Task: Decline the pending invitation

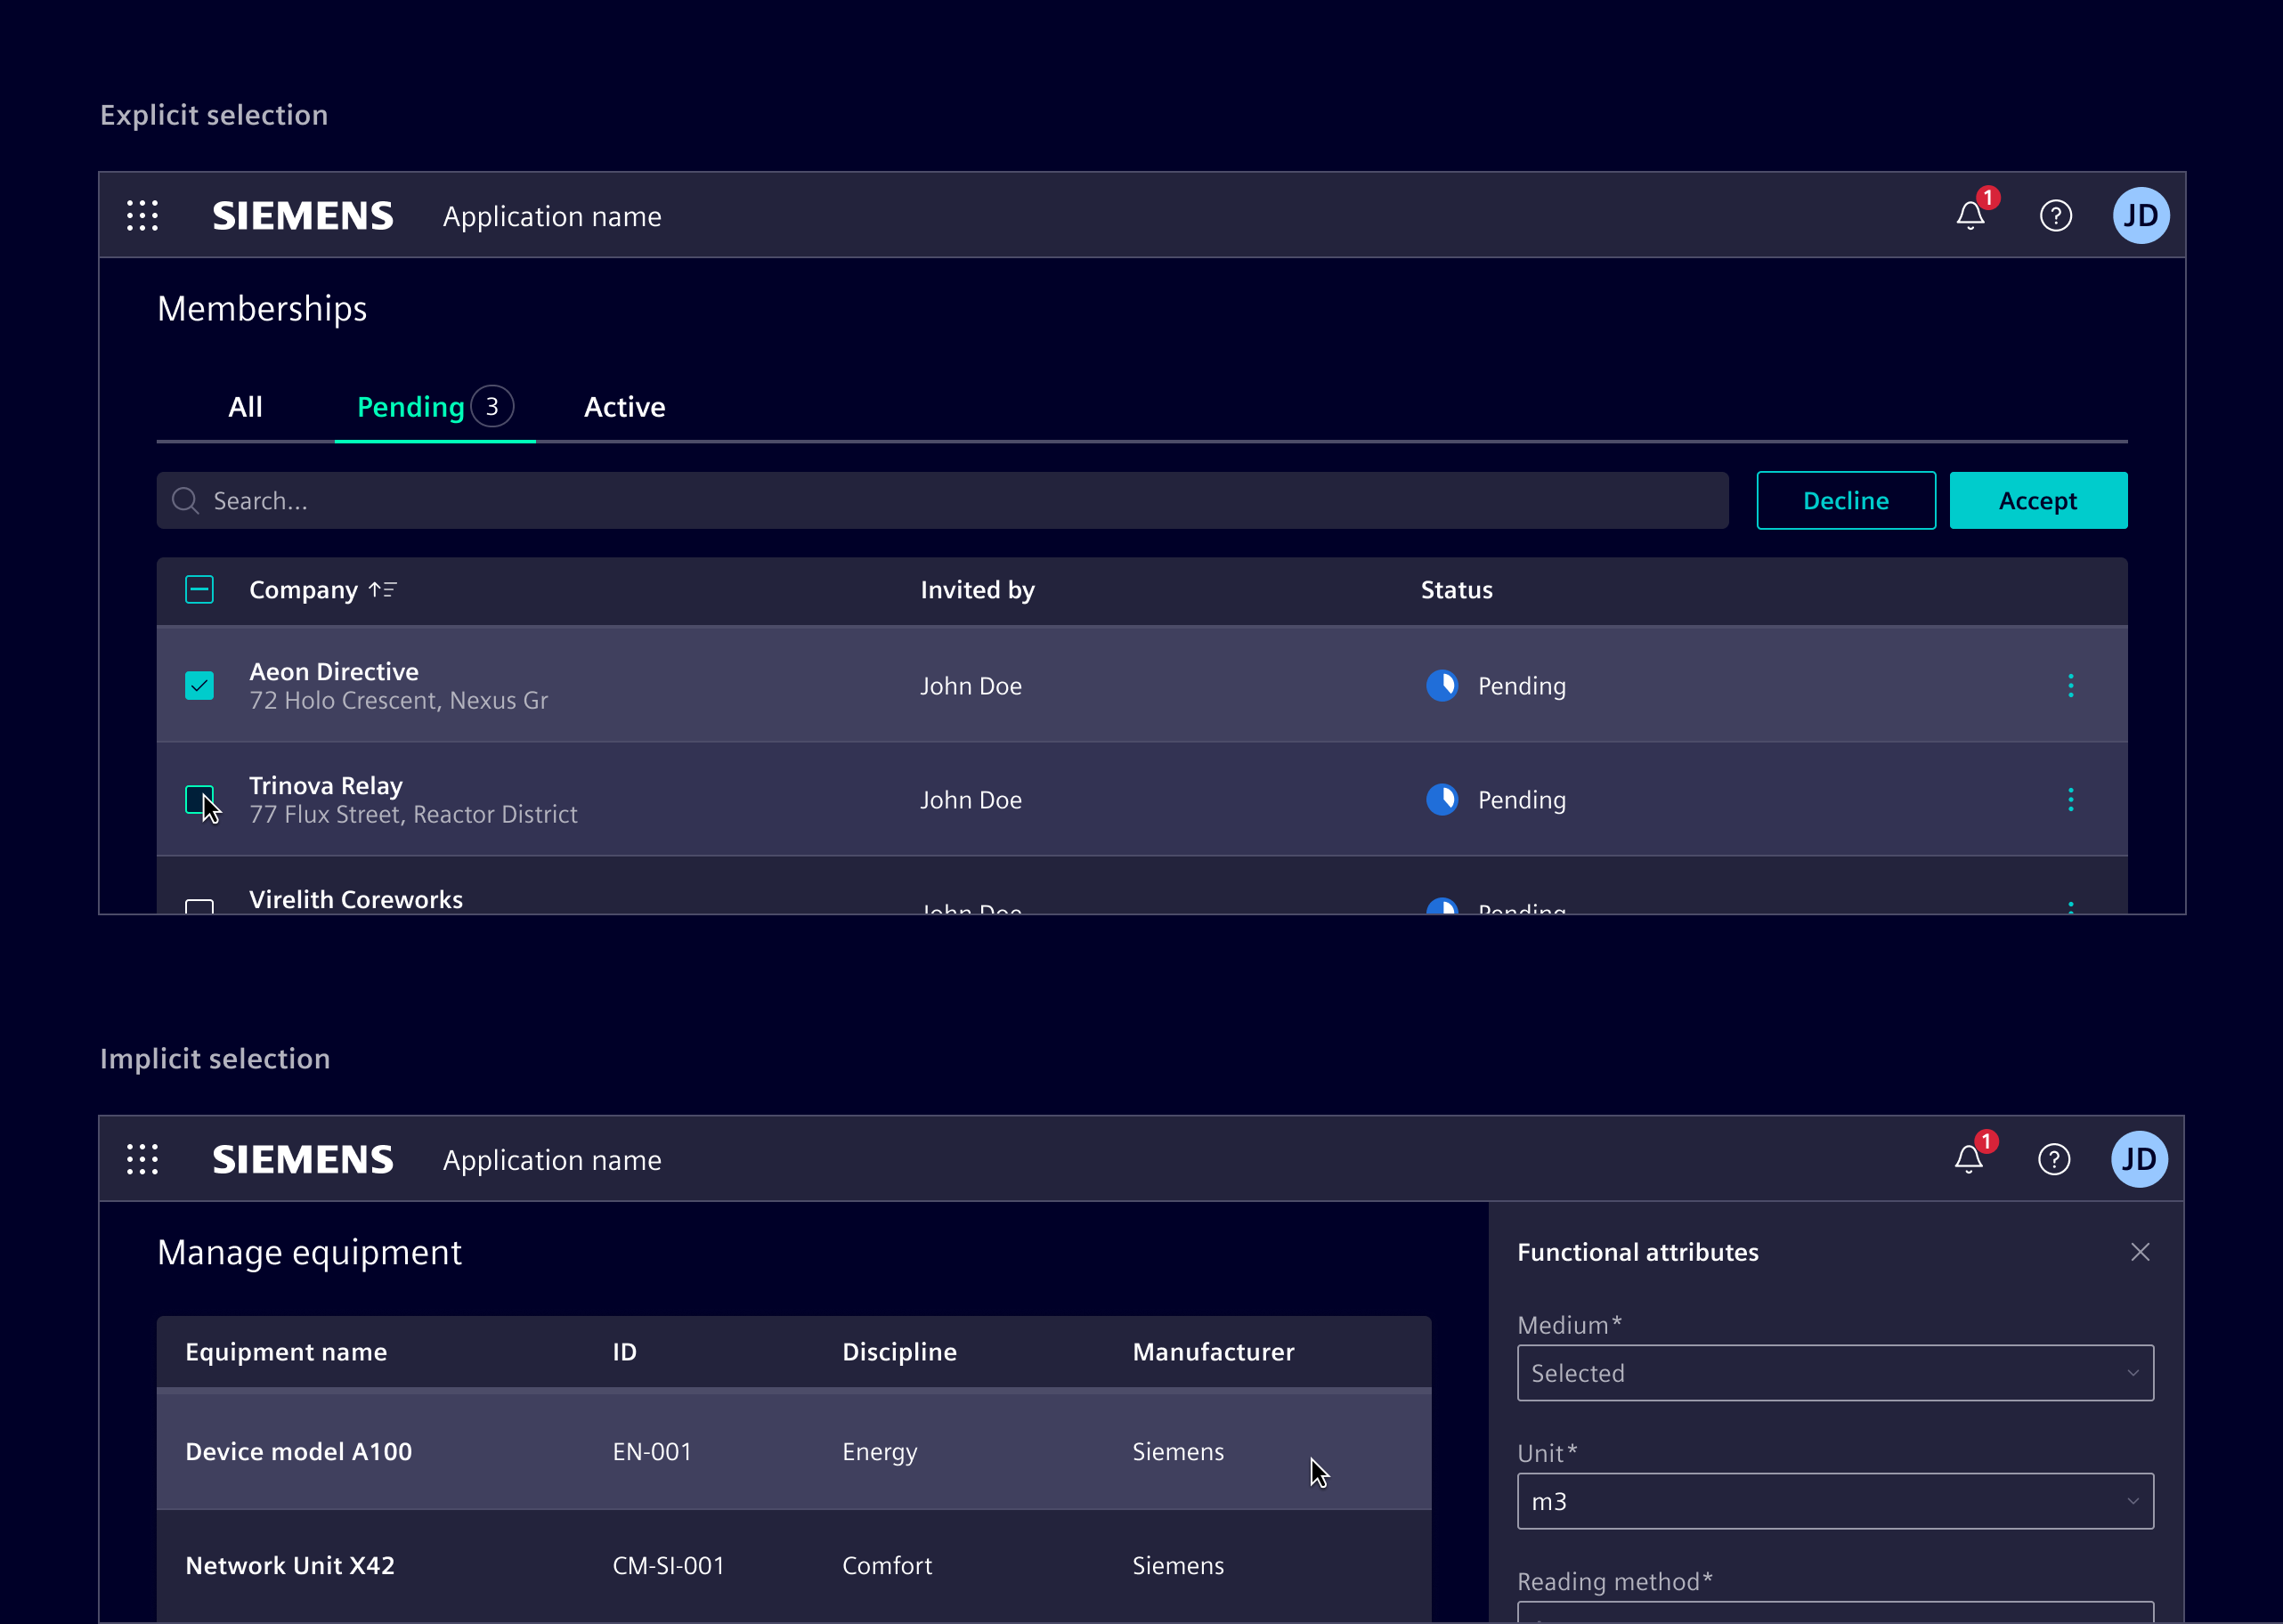Action: (x=1846, y=500)
